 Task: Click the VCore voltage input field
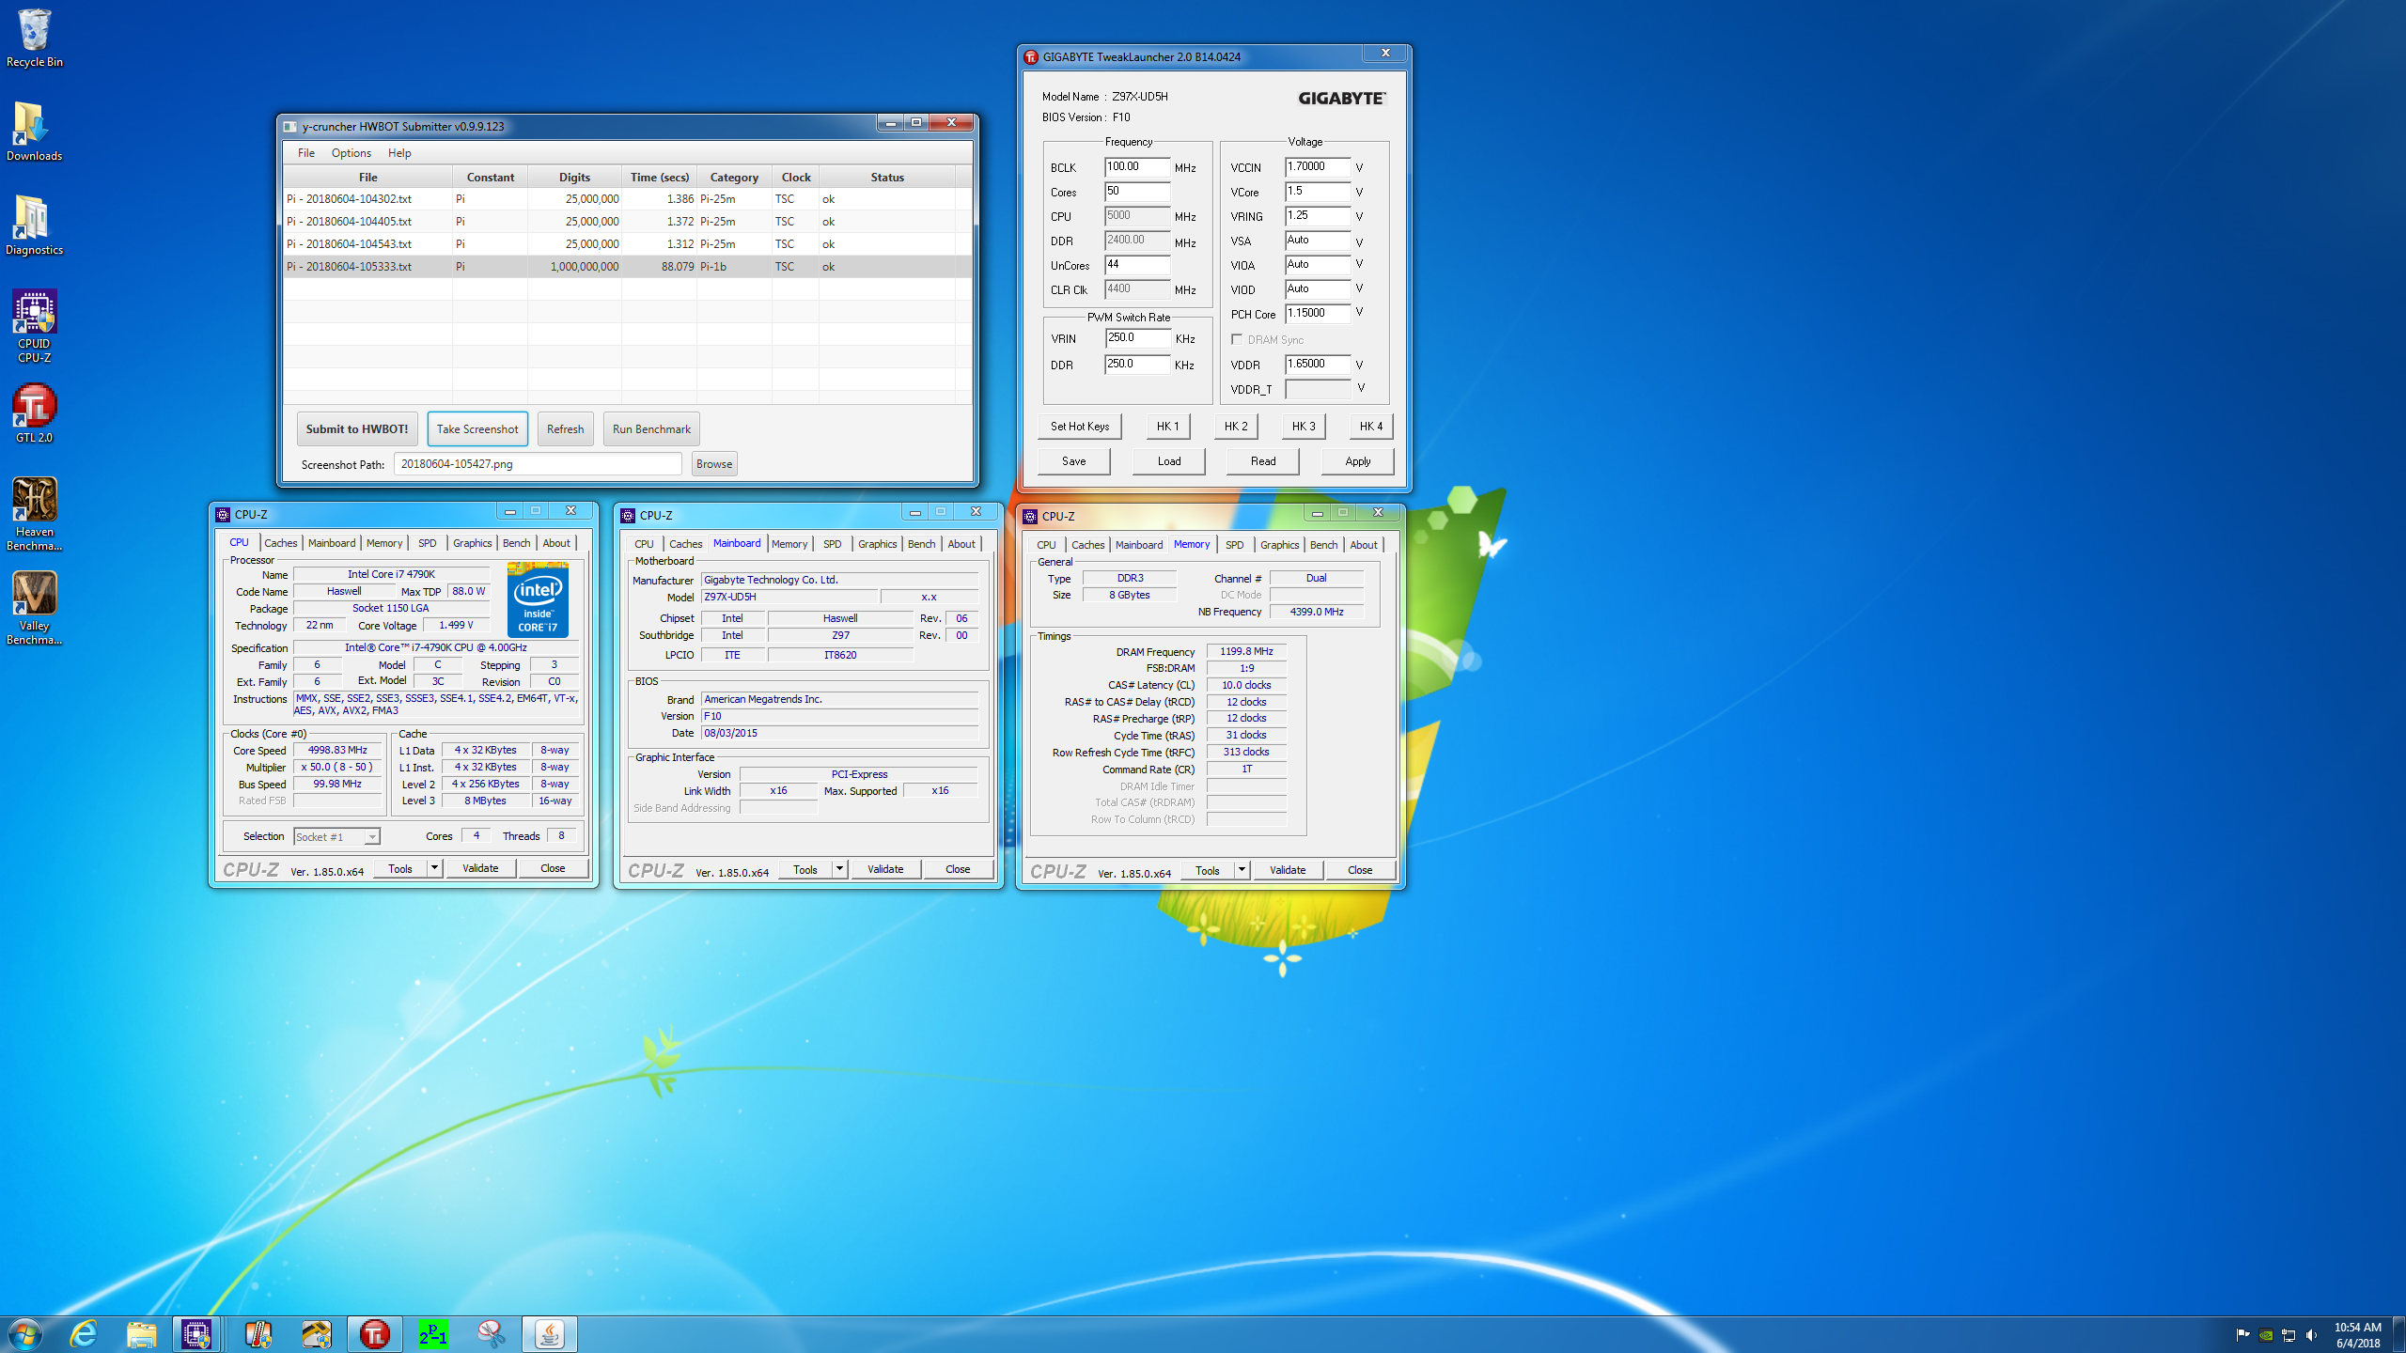[x=1318, y=192]
